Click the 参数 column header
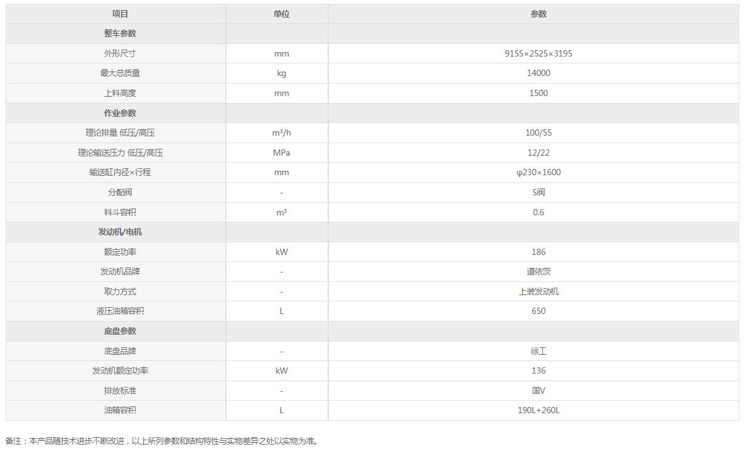The image size is (745, 449). click(539, 14)
